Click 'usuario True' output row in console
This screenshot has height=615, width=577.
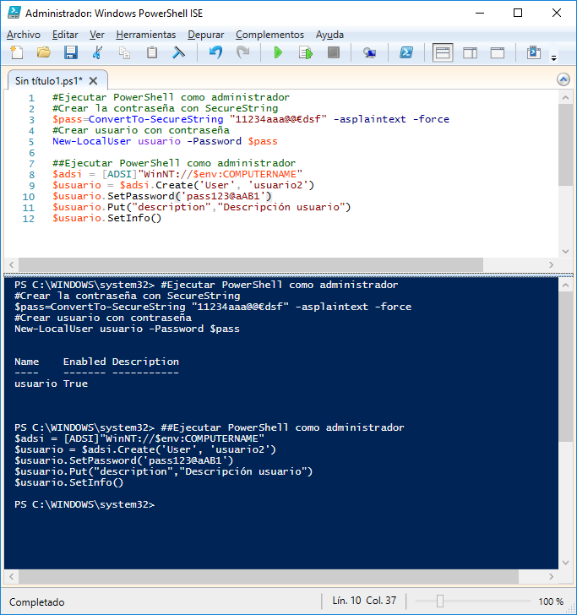point(51,384)
